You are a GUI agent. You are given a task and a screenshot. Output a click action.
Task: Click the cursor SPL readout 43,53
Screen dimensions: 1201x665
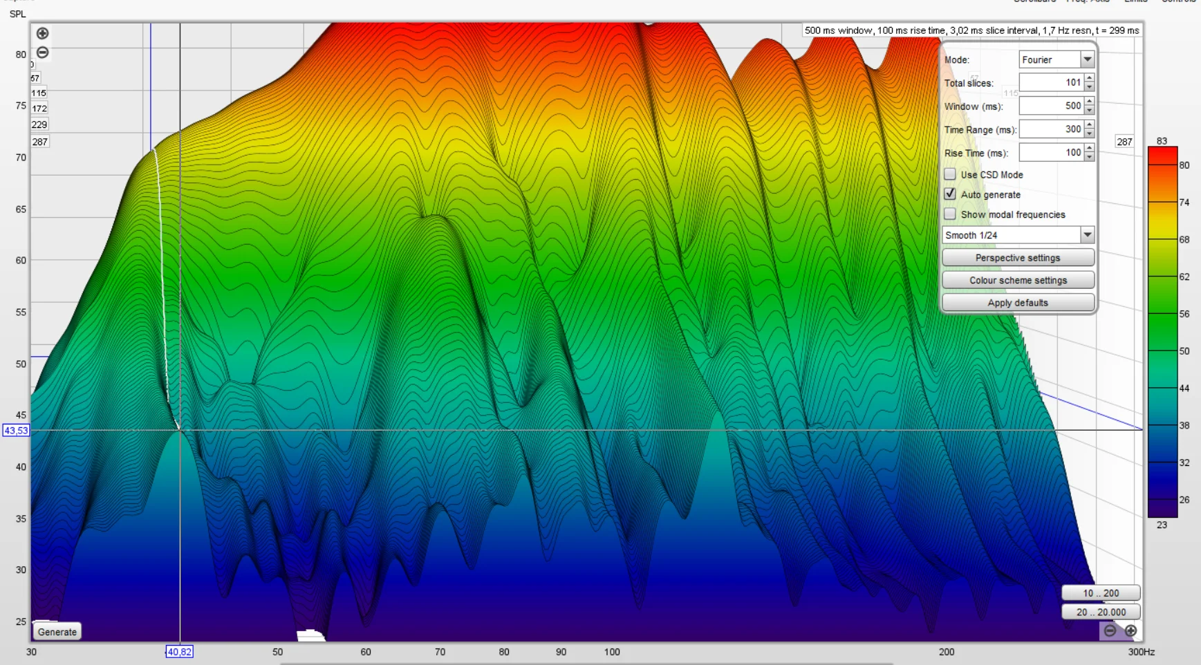(x=16, y=431)
